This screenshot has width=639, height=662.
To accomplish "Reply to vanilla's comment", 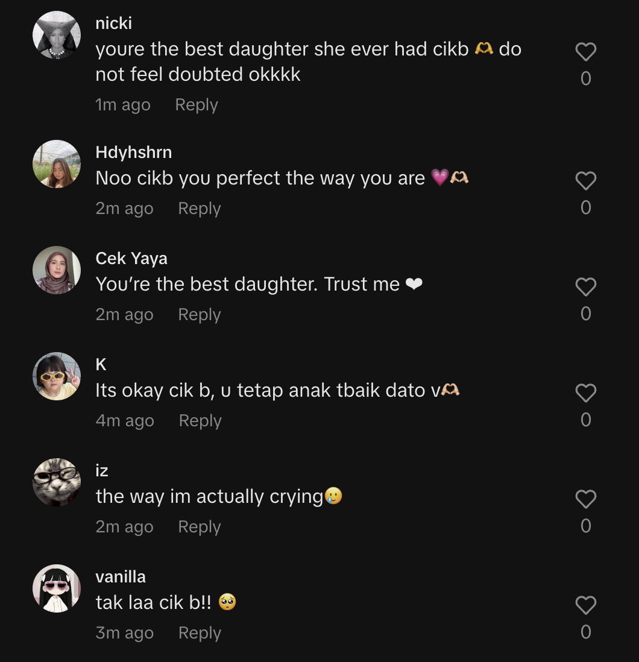I will click(200, 633).
